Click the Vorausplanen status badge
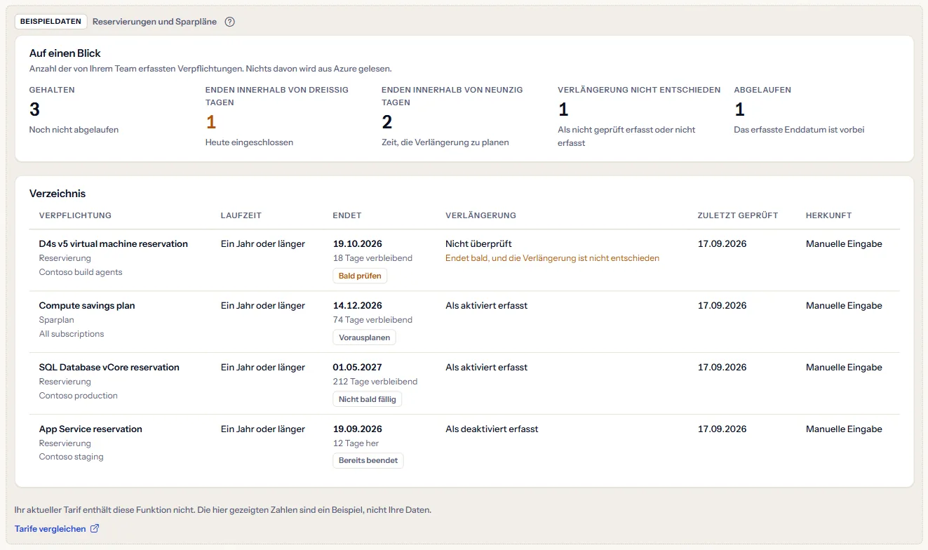 pyautogui.click(x=364, y=337)
